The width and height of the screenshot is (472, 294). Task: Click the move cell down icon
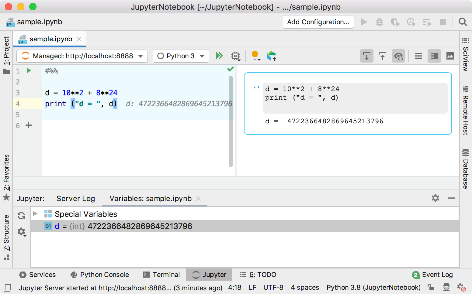coord(367,56)
